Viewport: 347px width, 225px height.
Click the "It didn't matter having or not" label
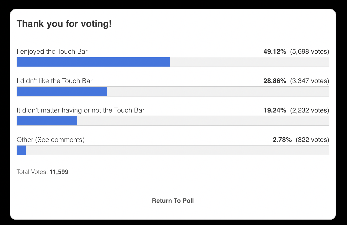[x=81, y=110]
